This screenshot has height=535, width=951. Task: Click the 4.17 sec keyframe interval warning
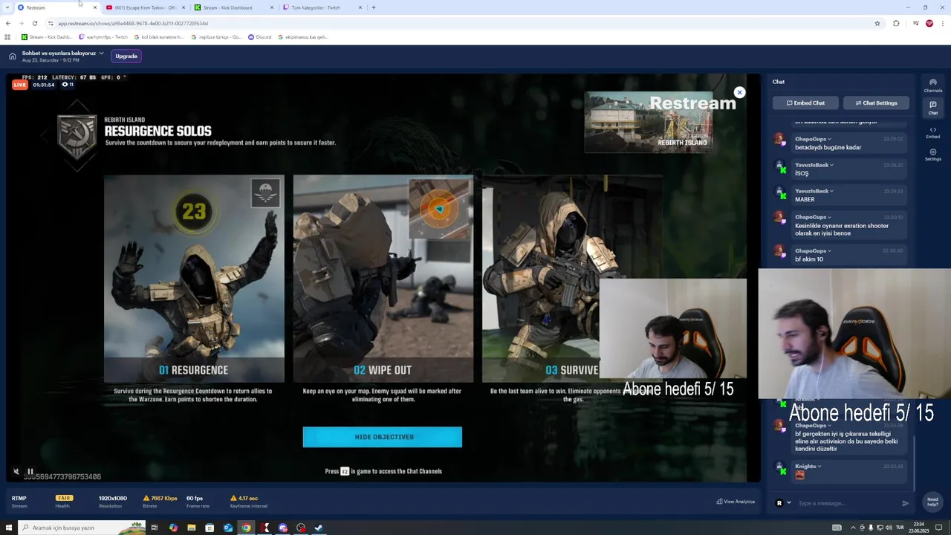click(244, 498)
